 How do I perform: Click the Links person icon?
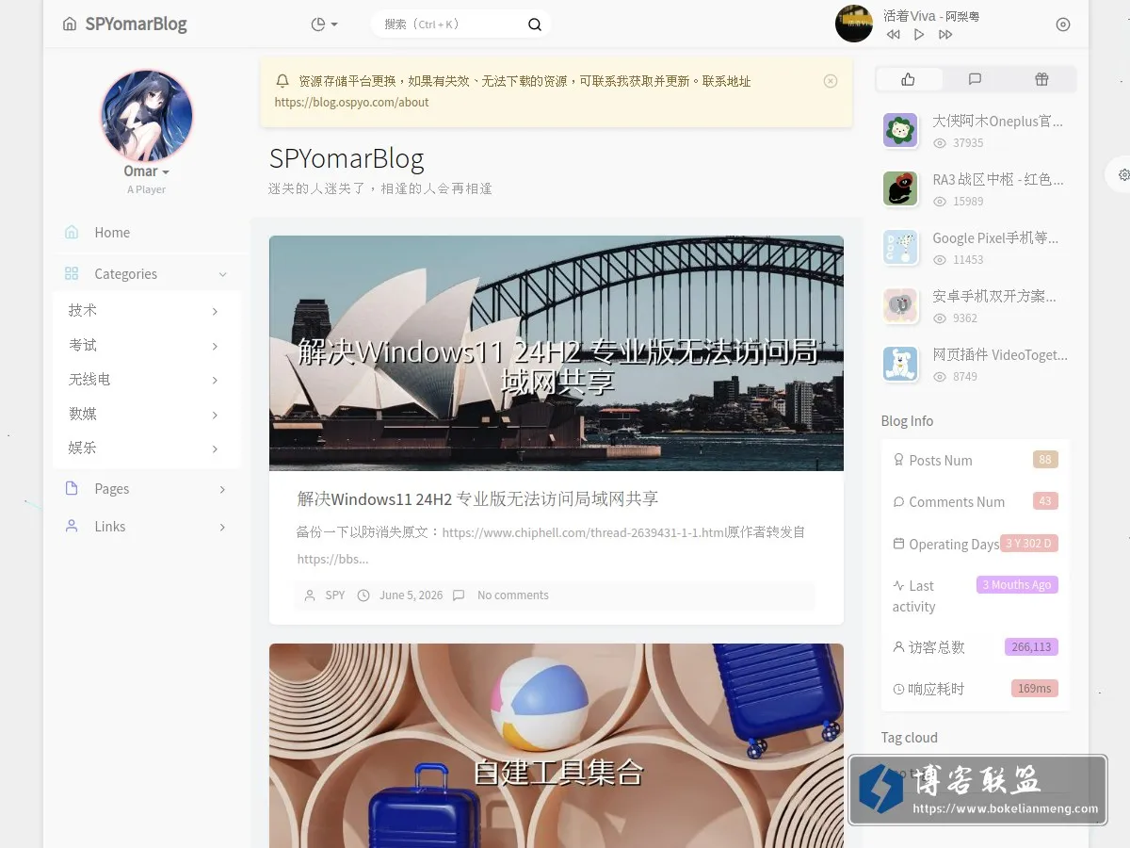72,527
